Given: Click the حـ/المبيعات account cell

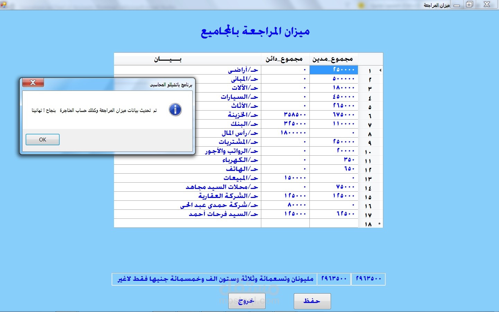Looking at the screenshot, I should 187,178.
